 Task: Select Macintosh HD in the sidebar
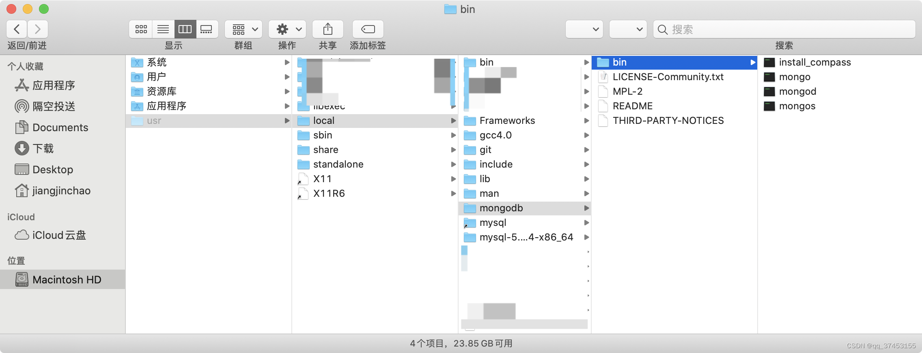tap(62, 280)
